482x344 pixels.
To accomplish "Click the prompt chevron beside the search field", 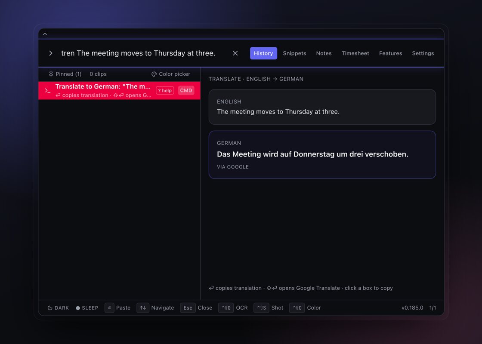I will click(51, 53).
